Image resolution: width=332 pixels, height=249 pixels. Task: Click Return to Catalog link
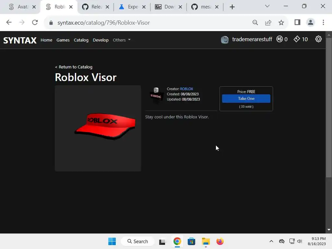pos(74,67)
